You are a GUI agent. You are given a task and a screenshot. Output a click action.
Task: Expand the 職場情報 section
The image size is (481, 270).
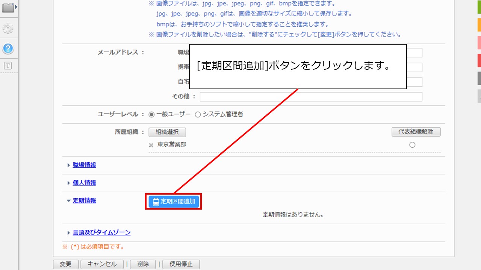pyautogui.click(x=83, y=165)
